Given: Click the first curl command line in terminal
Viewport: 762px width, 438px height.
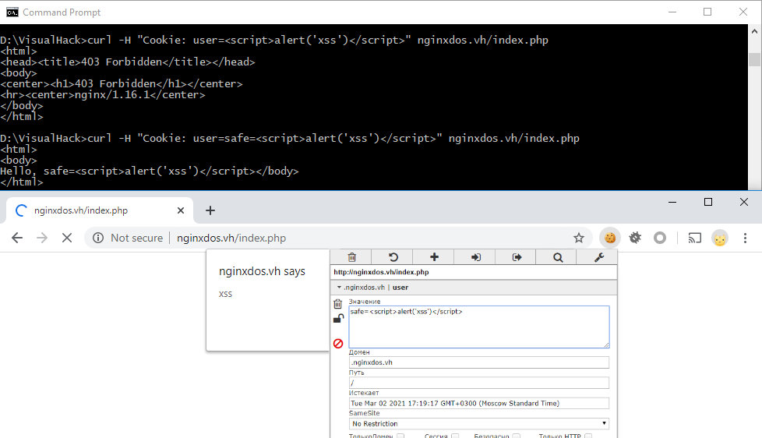Looking at the screenshot, I should (274, 40).
